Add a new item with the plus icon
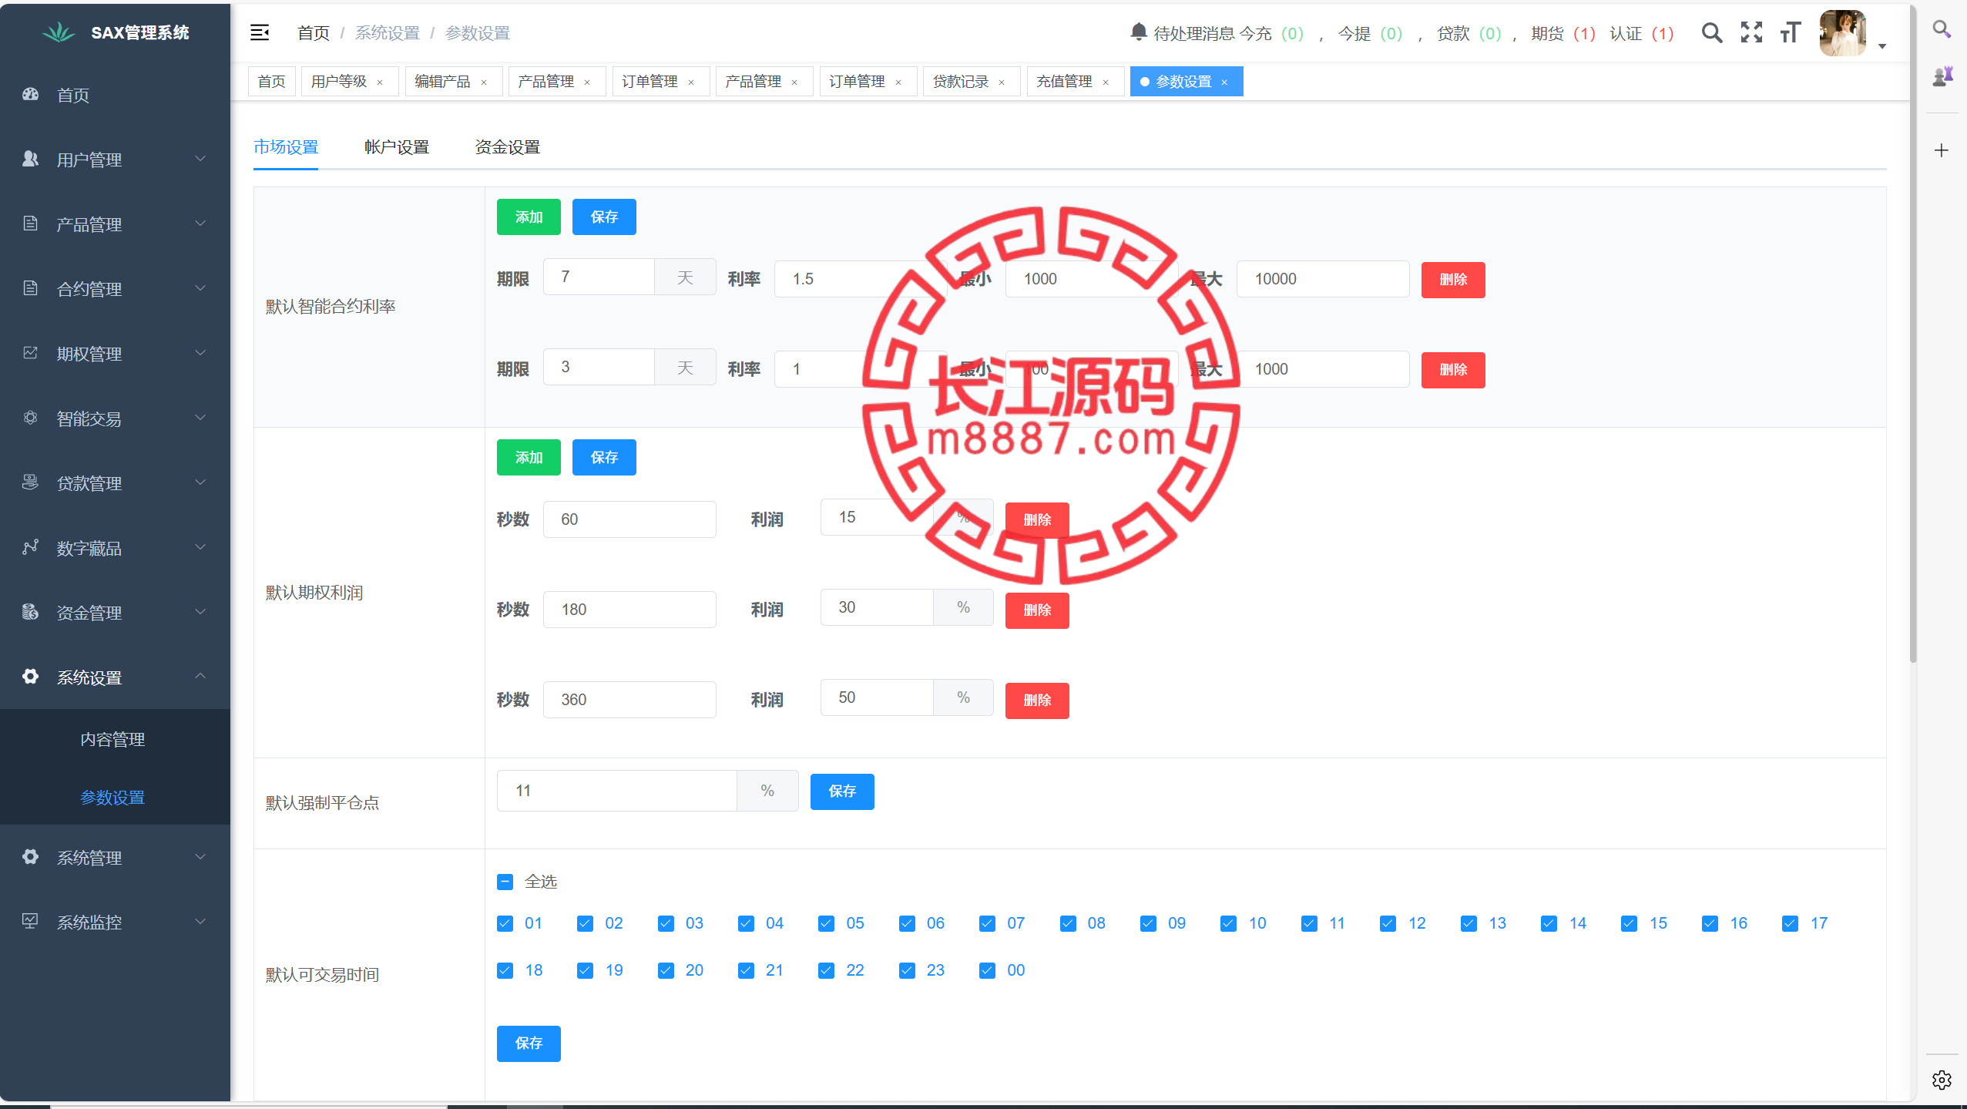The width and height of the screenshot is (1967, 1109). coord(1942,150)
